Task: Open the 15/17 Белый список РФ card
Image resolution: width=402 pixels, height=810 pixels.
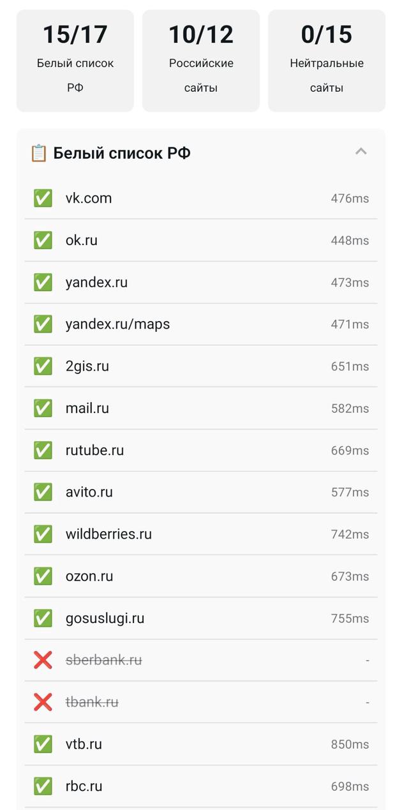Action: [x=75, y=61]
